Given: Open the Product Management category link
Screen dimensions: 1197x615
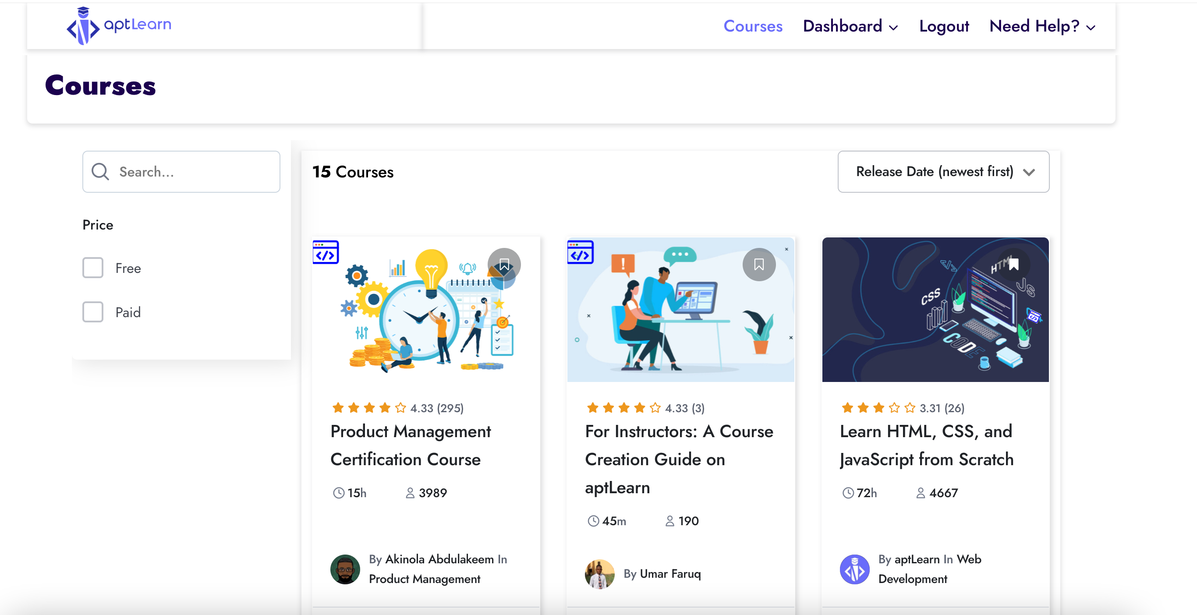Looking at the screenshot, I should click(424, 579).
